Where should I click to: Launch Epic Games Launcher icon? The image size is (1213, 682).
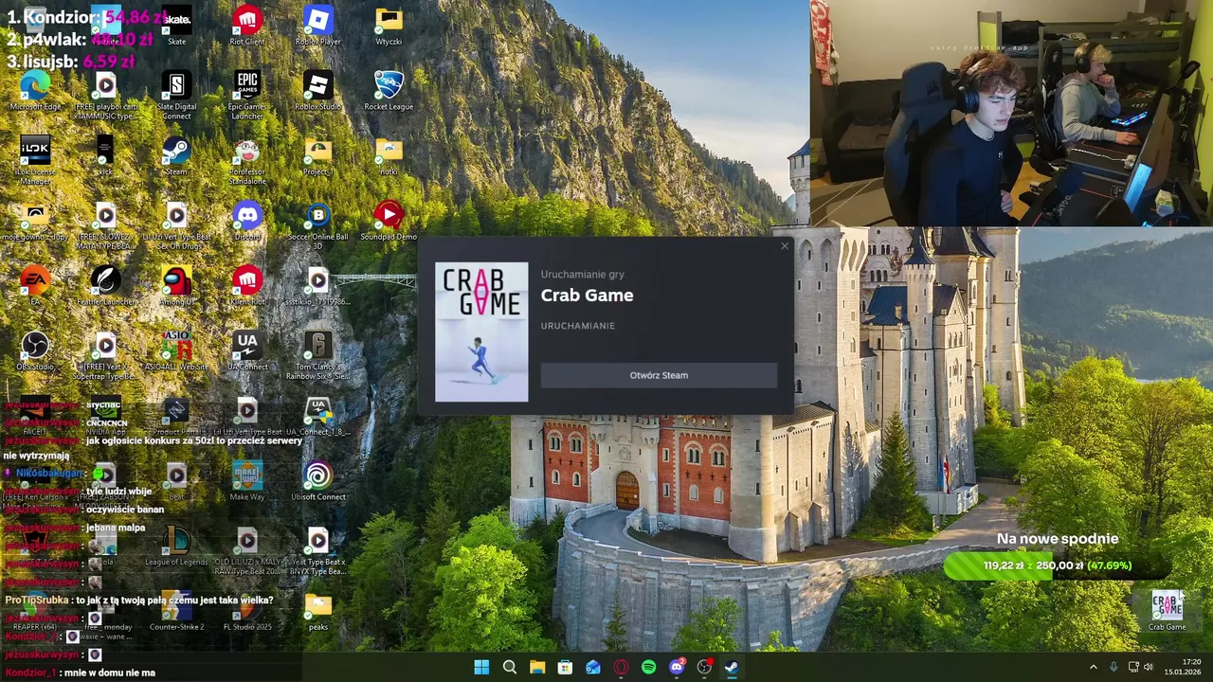[247, 96]
